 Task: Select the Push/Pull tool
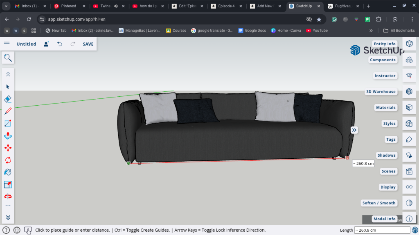tap(8, 135)
